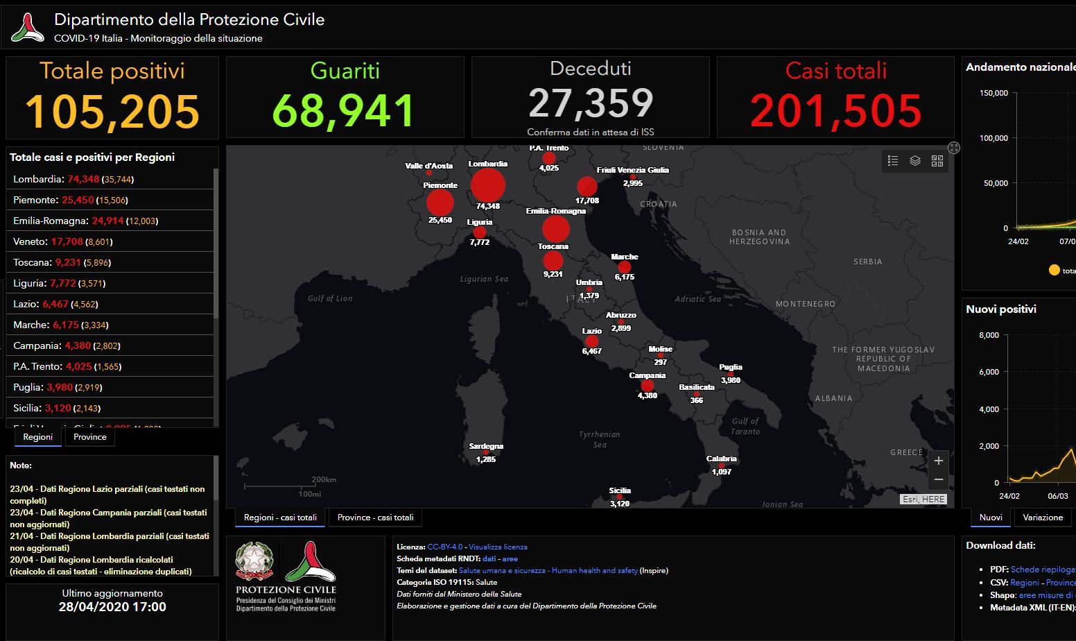Click the 'Visualizza licenza' link
Screen dimensions: 1076x641
498,547
